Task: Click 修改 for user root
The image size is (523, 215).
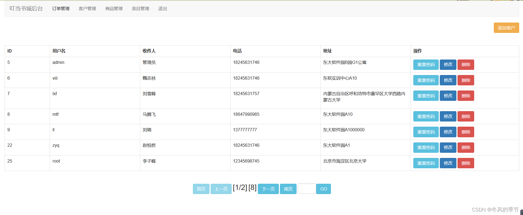Action: 448,163
